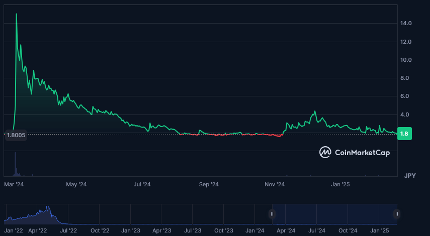Select the Jul '24 date on x-axis
Image resolution: width=430 pixels, height=236 pixels.
[142, 185]
